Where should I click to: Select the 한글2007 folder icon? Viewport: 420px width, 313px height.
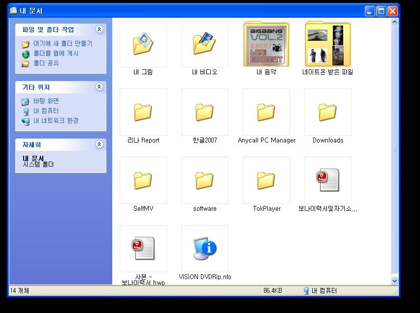[x=205, y=112]
